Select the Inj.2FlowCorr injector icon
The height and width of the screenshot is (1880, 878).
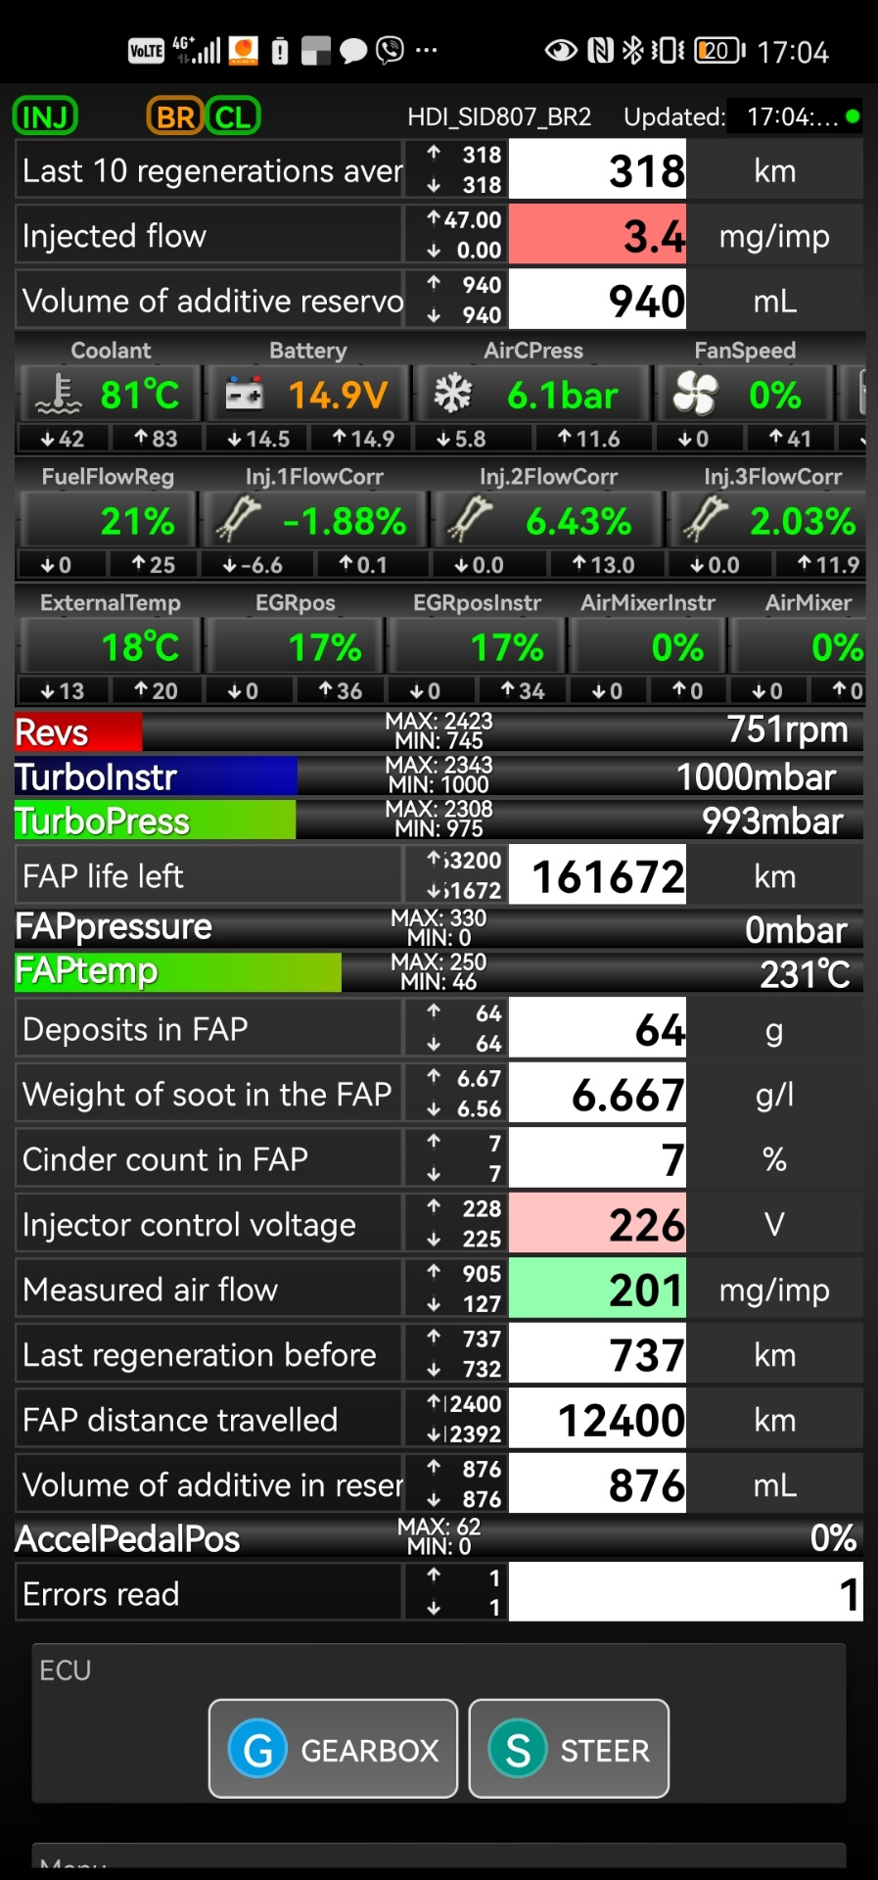(x=470, y=520)
